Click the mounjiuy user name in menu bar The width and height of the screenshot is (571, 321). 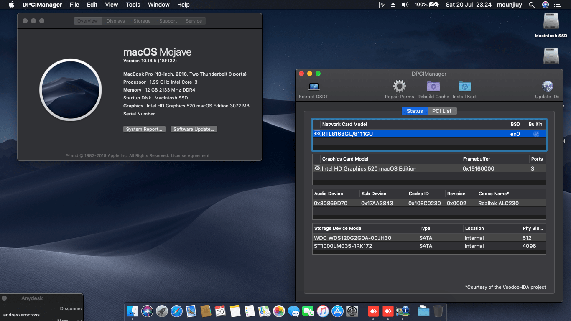pyautogui.click(x=510, y=5)
